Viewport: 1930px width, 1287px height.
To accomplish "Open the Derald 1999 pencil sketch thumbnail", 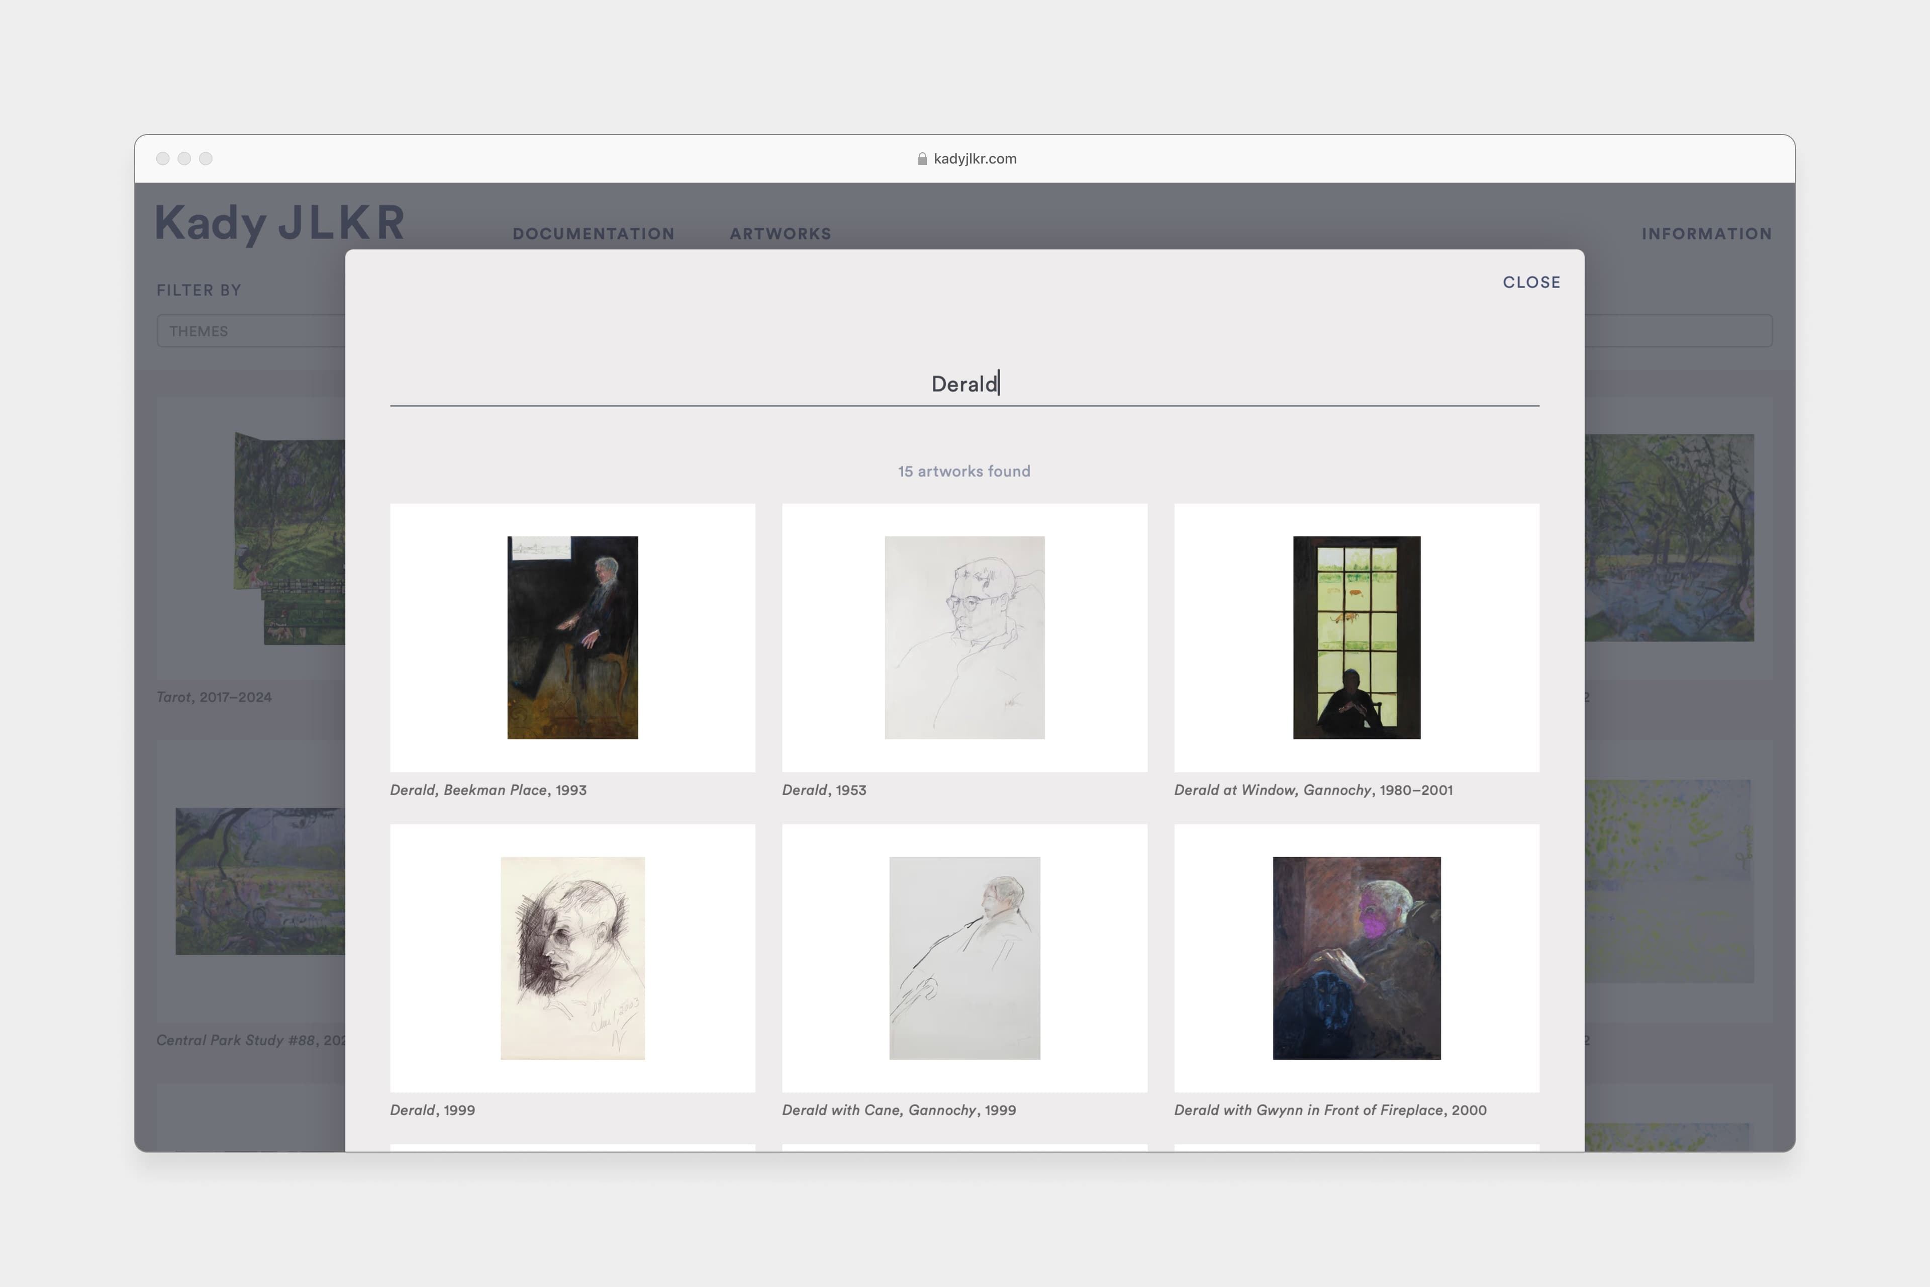I will coord(572,958).
